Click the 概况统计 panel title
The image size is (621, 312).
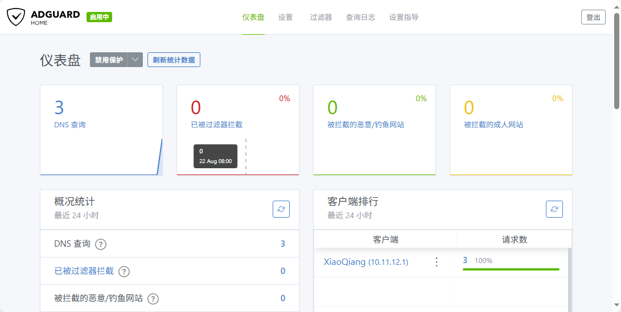[75, 201]
